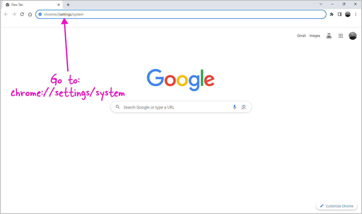Open Gmail link
The width and height of the screenshot is (362, 214).
(301, 36)
